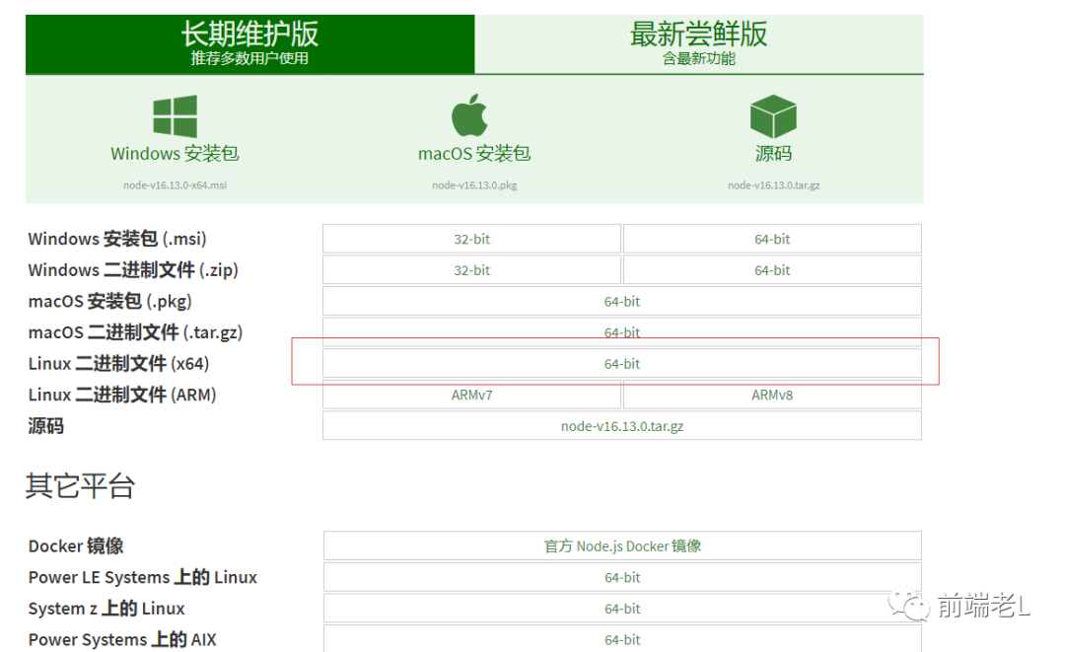Click the Windows 二进制文件 (.zip) label
The width and height of the screenshot is (1065, 652).
pyautogui.click(x=133, y=270)
